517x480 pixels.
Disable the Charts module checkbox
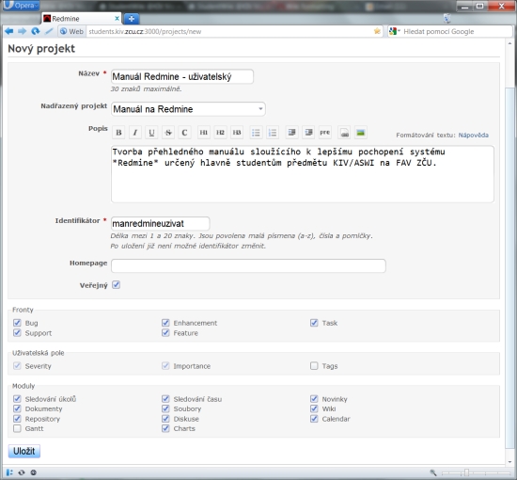[165, 428]
